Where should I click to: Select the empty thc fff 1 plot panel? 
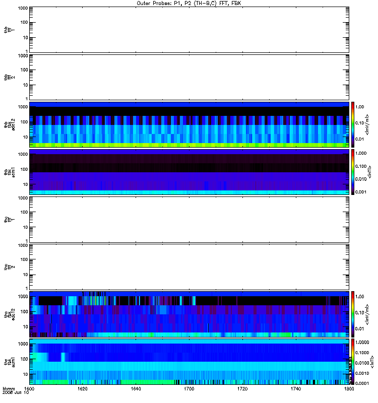click(x=189, y=220)
